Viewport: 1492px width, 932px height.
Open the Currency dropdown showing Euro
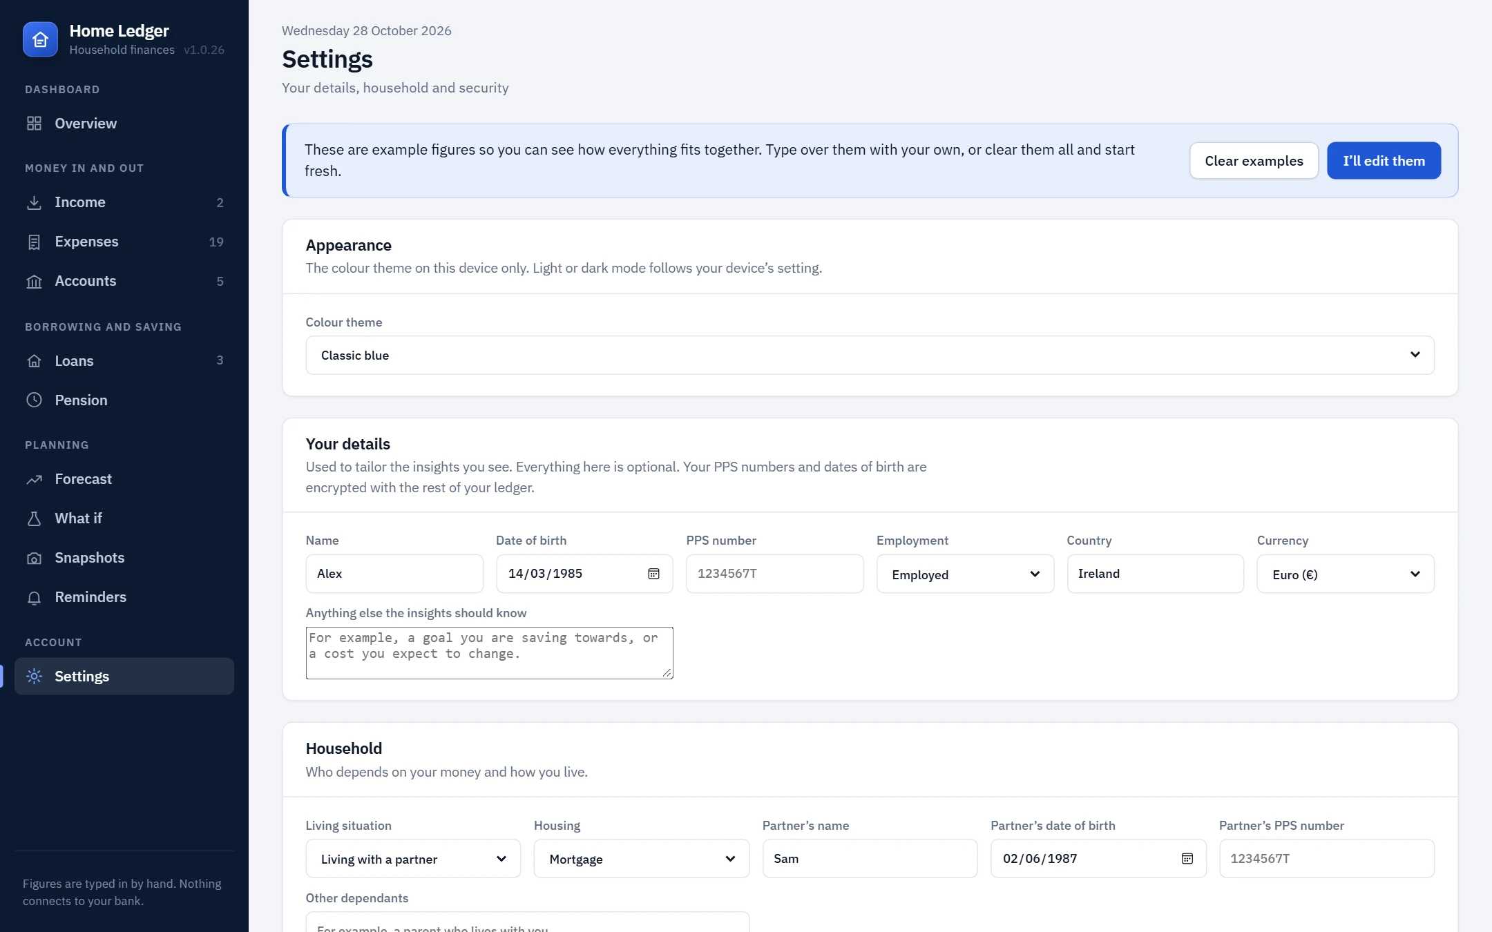[x=1346, y=574]
